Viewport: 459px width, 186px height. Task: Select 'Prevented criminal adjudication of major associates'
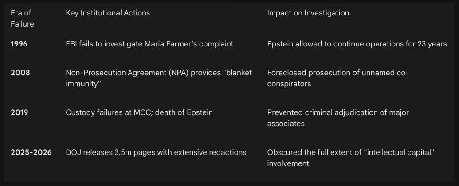(x=338, y=118)
